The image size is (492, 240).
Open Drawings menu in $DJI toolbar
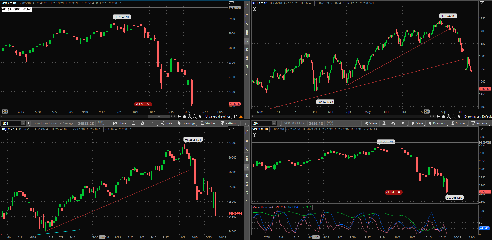187,123
